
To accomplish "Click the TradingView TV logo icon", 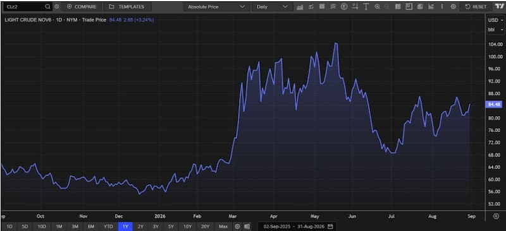I will point(499,6).
